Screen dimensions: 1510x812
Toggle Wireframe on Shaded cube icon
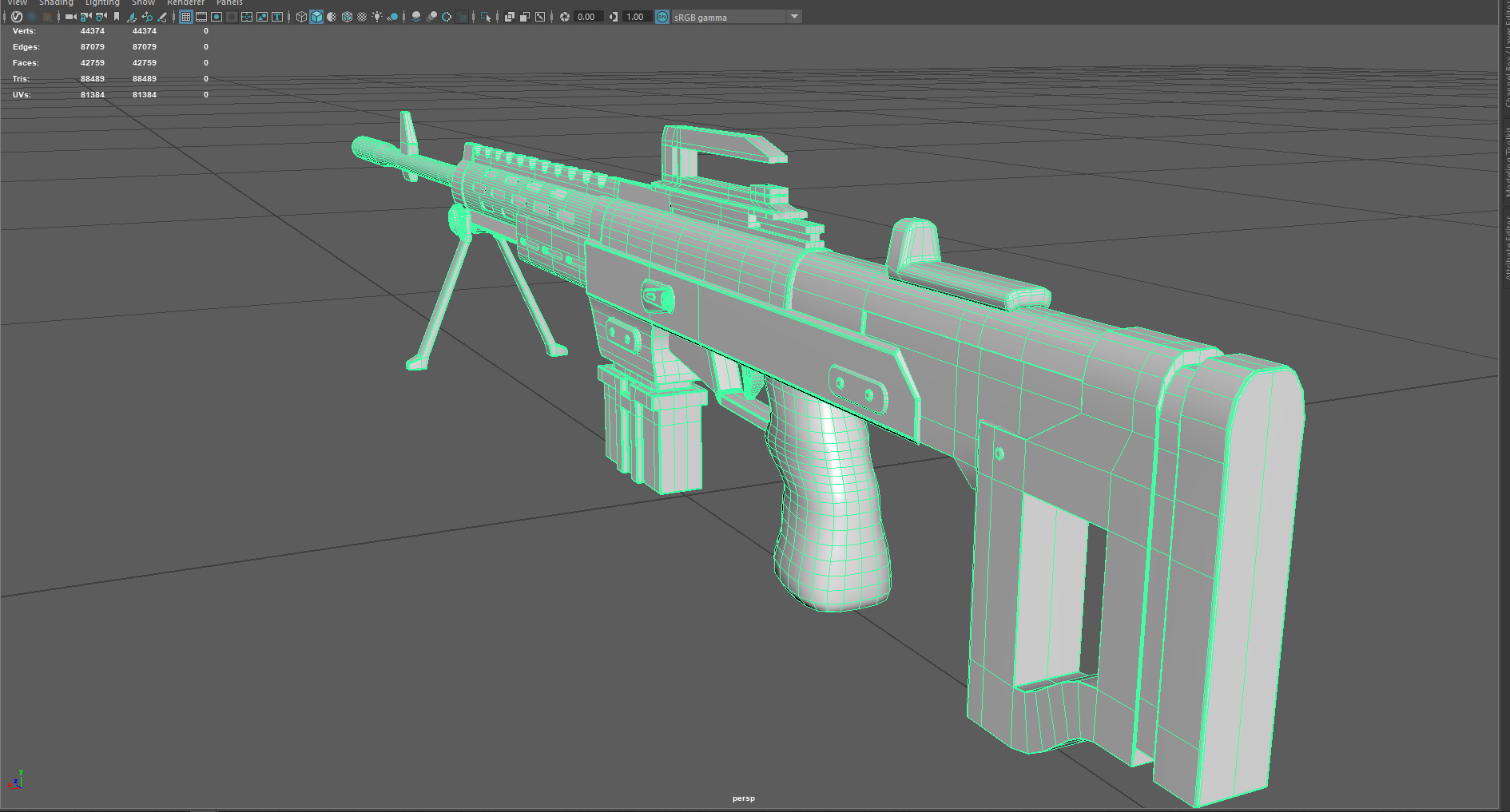coord(347,17)
